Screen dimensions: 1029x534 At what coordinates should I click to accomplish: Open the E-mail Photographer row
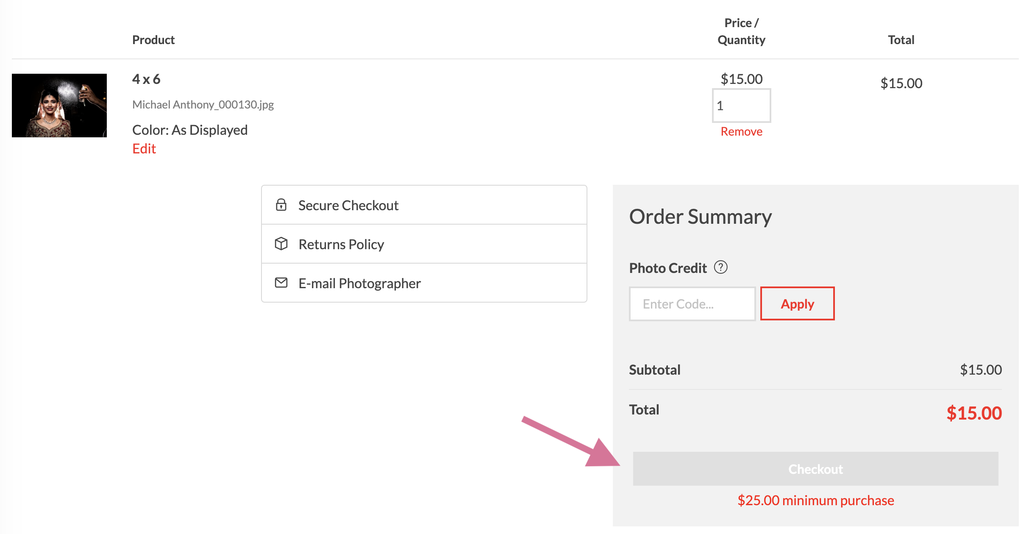pos(424,283)
